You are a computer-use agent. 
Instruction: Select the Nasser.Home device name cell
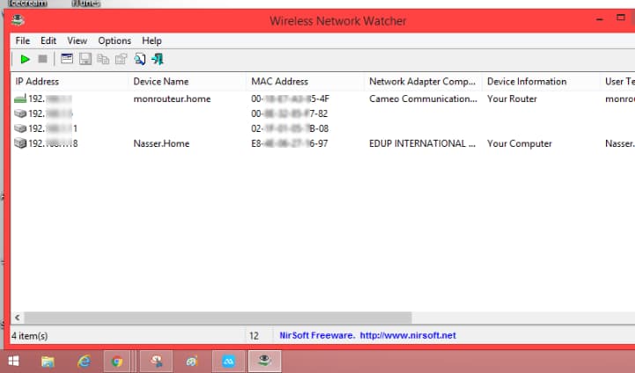(161, 143)
